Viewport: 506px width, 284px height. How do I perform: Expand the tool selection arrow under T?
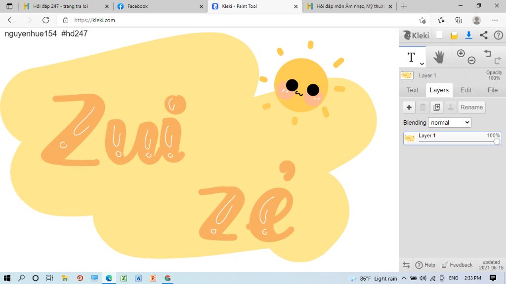(x=422, y=64)
